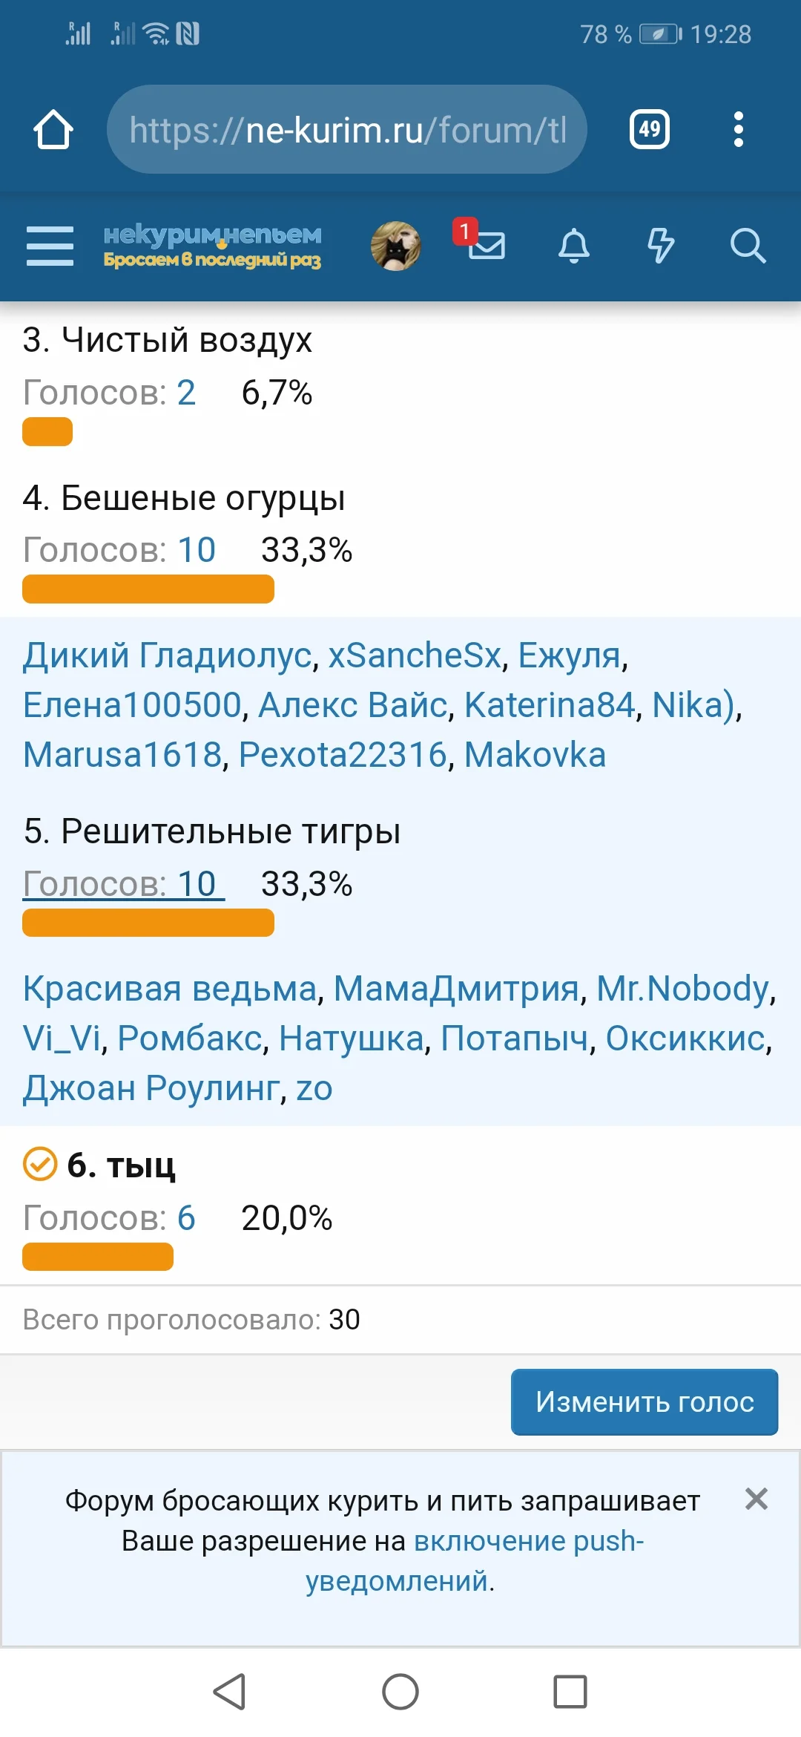The width and height of the screenshot is (801, 1737).
Task: Open the forum hamburger menu
Action: click(x=49, y=246)
